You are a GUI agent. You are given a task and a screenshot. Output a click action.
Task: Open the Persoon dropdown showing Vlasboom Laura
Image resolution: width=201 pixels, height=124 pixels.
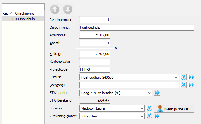point(112,108)
